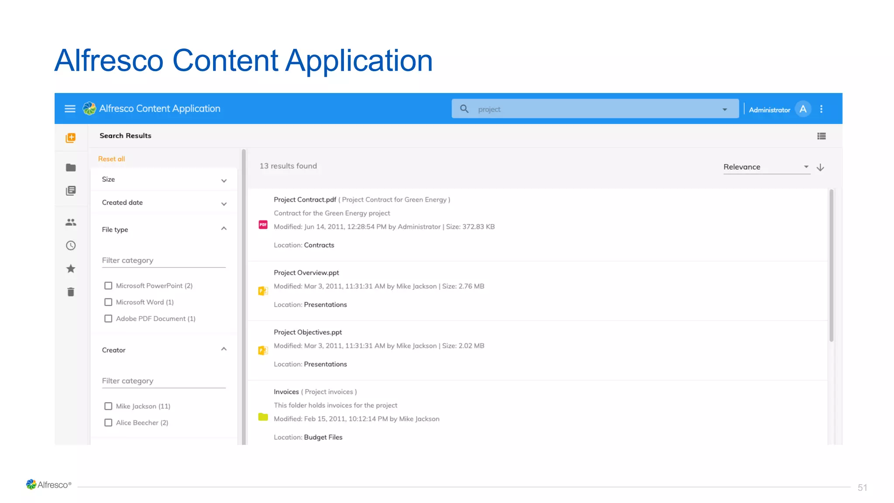894x503 pixels.
Task: Expand the Created date filter panel
Action: point(164,203)
